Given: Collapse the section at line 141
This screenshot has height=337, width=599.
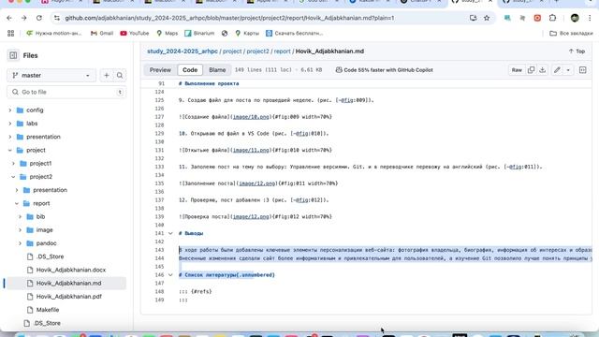Looking at the screenshot, I should (x=170, y=233).
